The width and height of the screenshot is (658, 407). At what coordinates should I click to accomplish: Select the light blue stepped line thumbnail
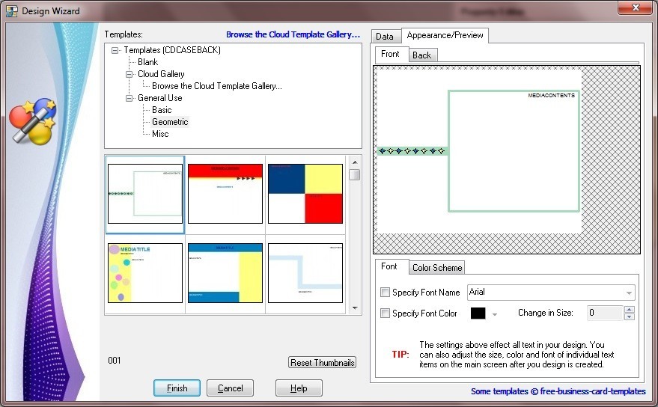(x=305, y=273)
